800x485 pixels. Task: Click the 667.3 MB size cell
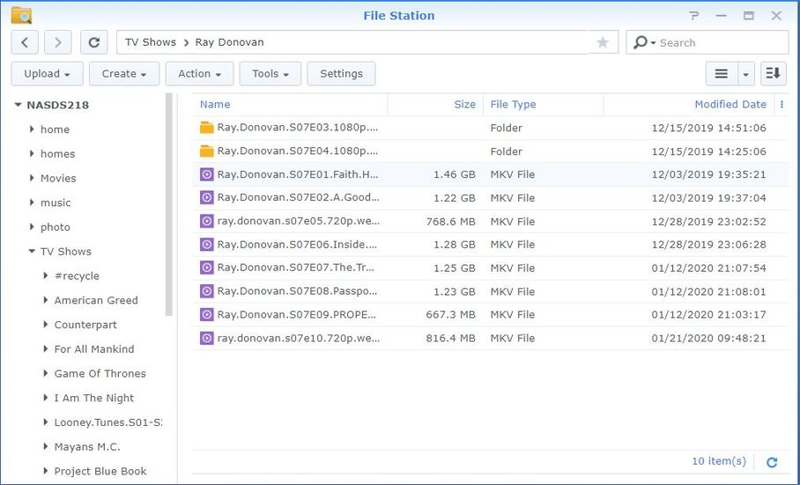coord(450,314)
